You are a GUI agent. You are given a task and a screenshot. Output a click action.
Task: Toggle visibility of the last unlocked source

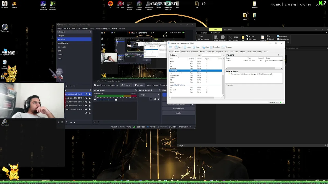click(86, 113)
